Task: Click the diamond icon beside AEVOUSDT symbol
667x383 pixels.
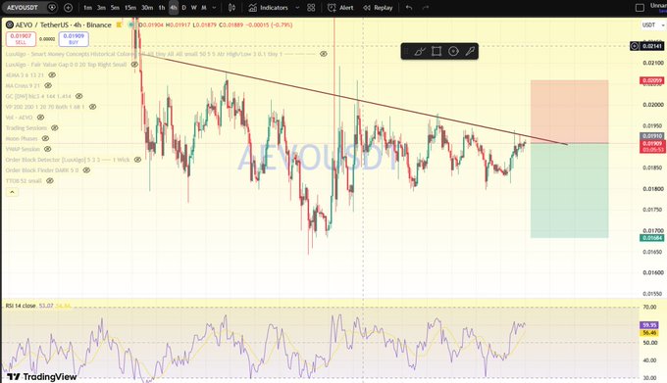Action: pos(52,8)
